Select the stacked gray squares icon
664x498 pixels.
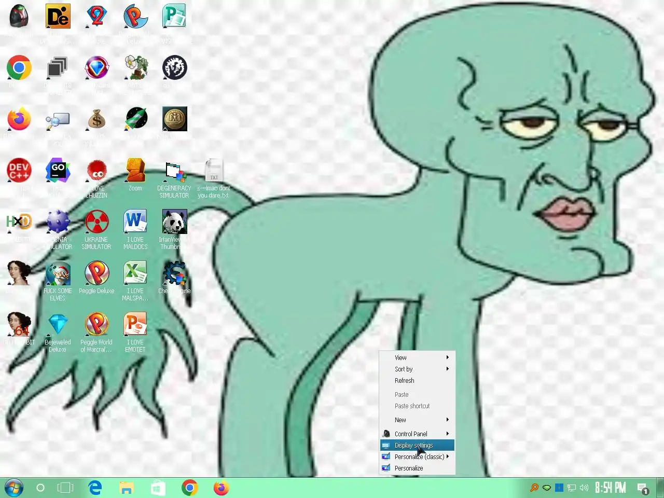58,68
